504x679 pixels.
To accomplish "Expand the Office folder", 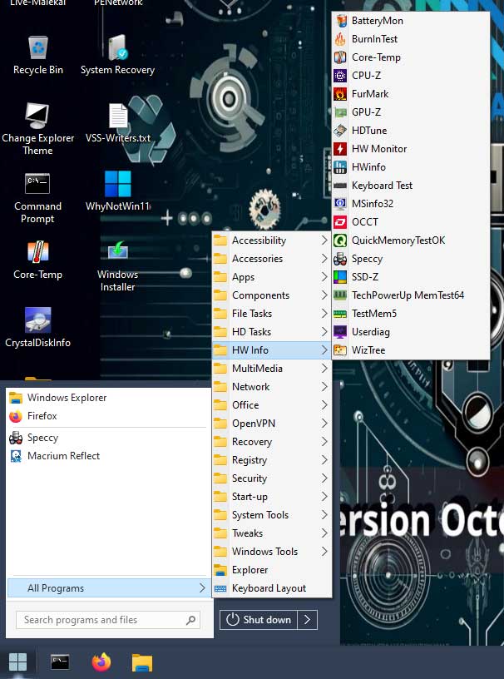I will pyautogui.click(x=272, y=405).
